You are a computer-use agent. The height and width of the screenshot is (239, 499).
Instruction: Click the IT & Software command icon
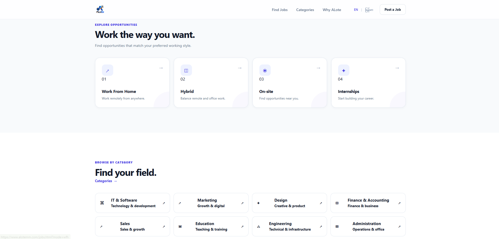point(102,203)
